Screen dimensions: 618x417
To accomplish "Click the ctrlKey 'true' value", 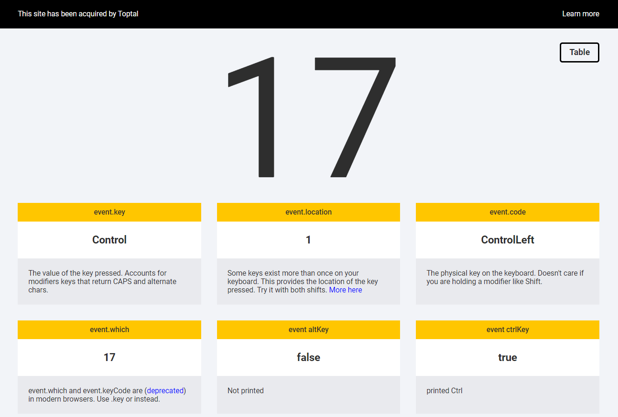I will (507, 357).
